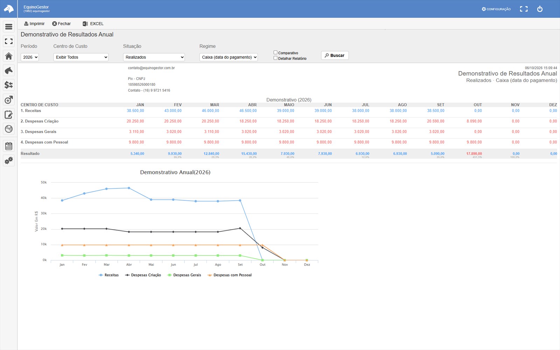The width and height of the screenshot is (560, 350).
Task: Check the Detalhar Relatório option
Action: pyautogui.click(x=275, y=58)
